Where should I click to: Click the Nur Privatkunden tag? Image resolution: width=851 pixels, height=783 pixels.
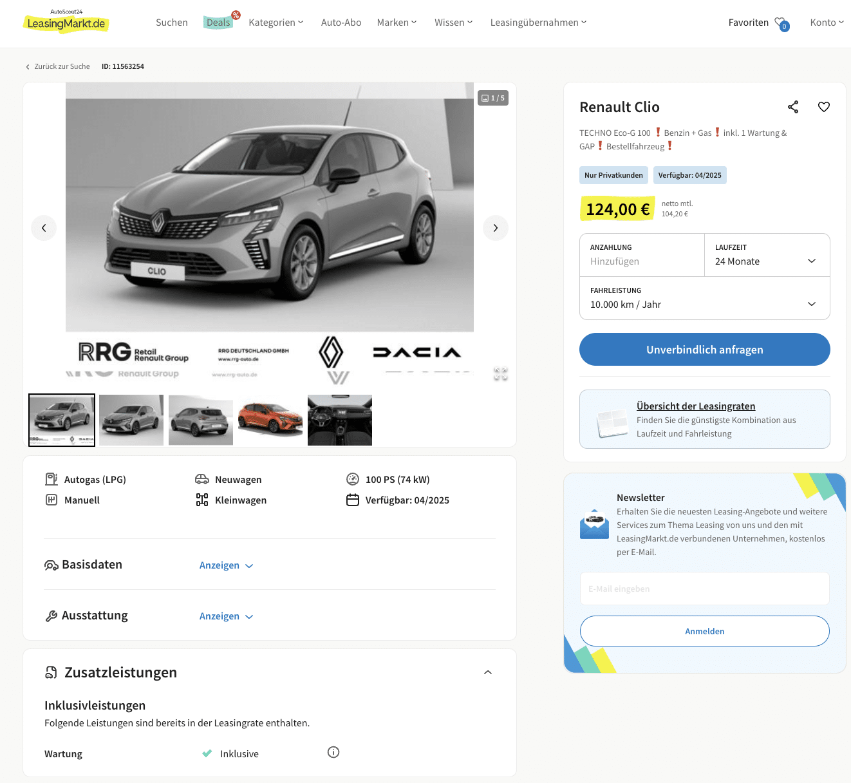click(x=613, y=175)
